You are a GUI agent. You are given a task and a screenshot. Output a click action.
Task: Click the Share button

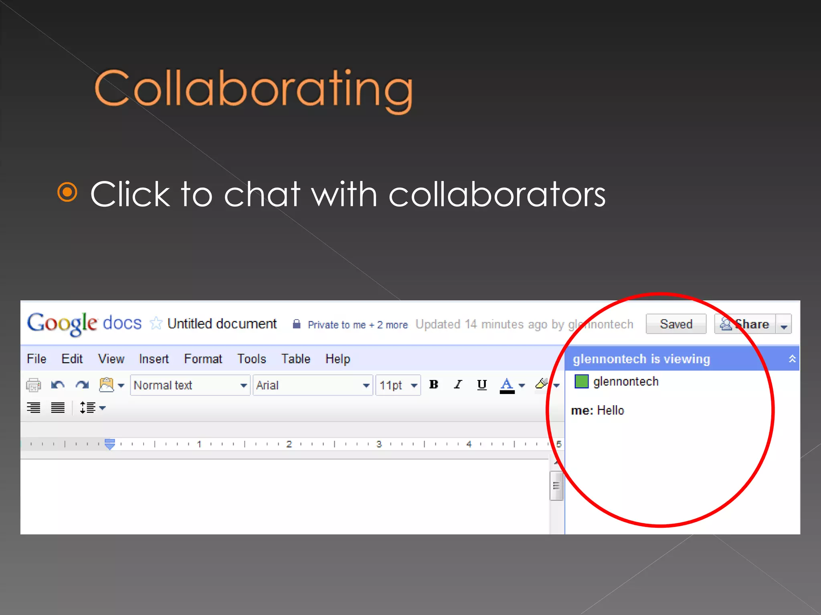point(745,324)
